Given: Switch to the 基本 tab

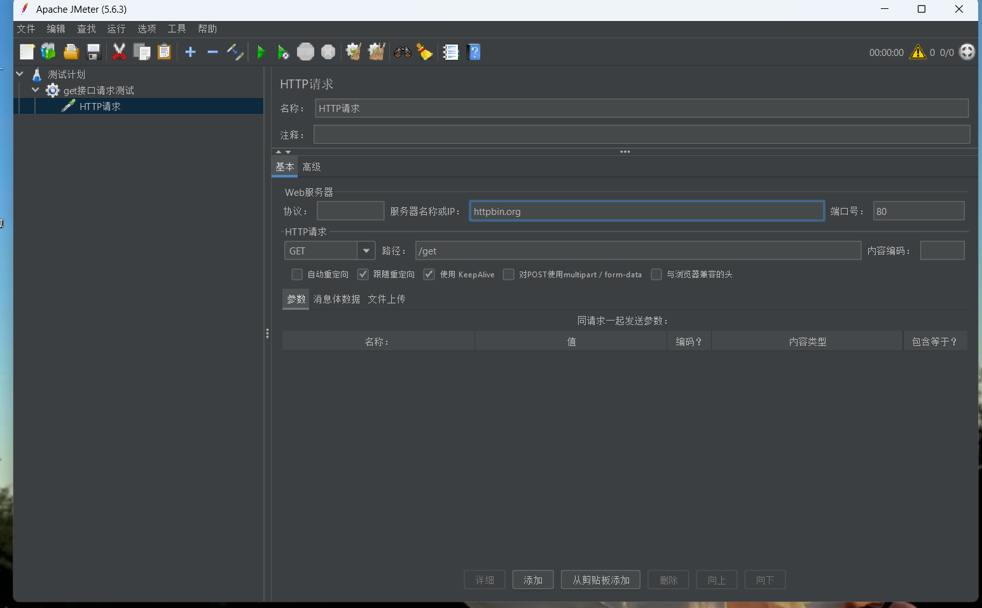Looking at the screenshot, I should [x=285, y=167].
